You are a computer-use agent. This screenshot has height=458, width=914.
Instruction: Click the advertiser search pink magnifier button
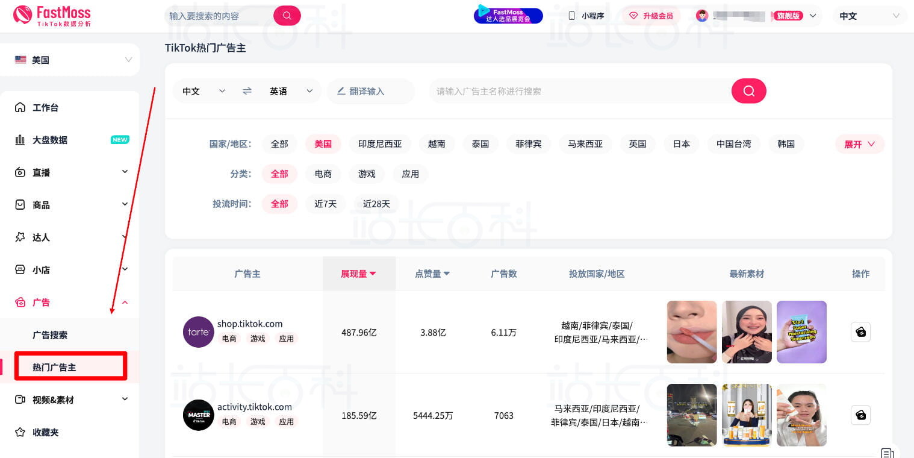click(748, 91)
